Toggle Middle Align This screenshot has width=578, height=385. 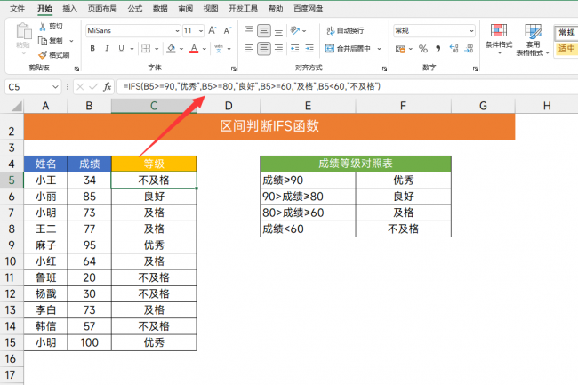pyautogui.click(x=264, y=30)
